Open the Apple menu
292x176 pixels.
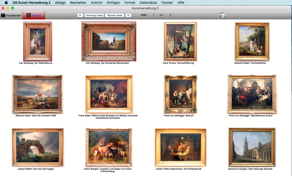pos(6,3)
